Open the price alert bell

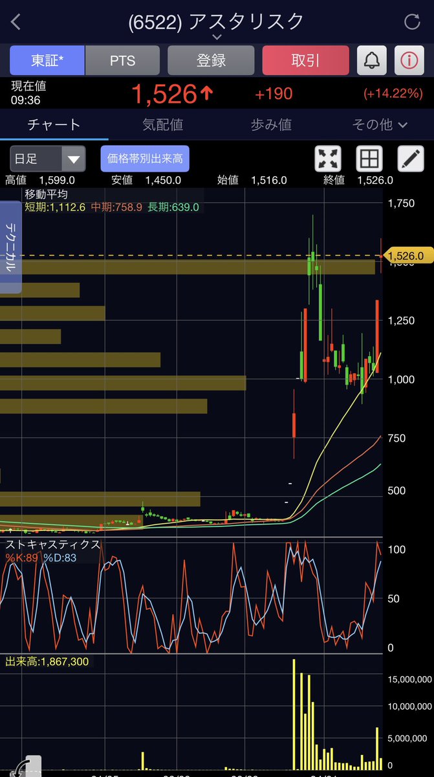click(371, 61)
